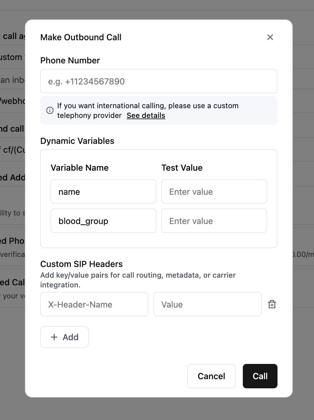This screenshot has height=420, width=314.
Task: Click the info icon beside the international calling notice
Action: coord(50,110)
